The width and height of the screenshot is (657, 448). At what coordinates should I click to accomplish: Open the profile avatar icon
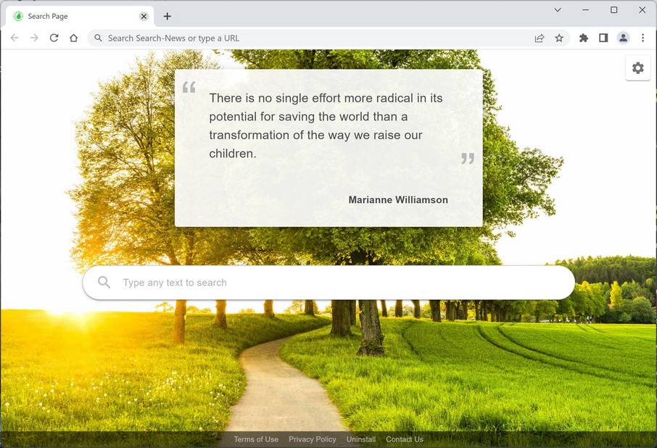[x=623, y=38]
